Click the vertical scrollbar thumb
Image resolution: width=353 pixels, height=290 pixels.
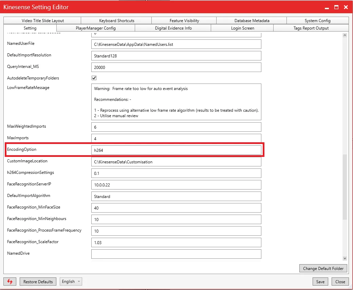click(x=345, y=187)
